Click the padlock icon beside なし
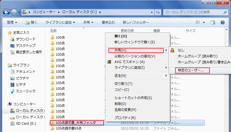231x132 pixels. tap(172, 50)
